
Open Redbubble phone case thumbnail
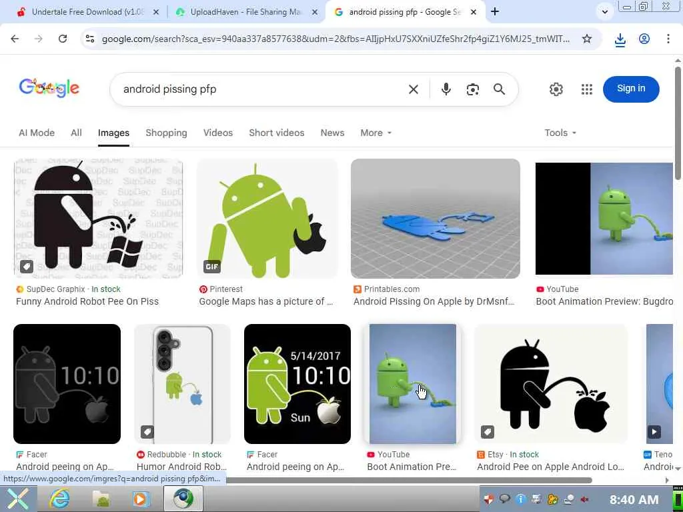point(182,384)
